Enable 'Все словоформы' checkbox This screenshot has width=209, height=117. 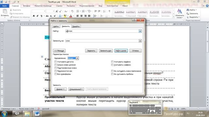click(x=56, y=74)
